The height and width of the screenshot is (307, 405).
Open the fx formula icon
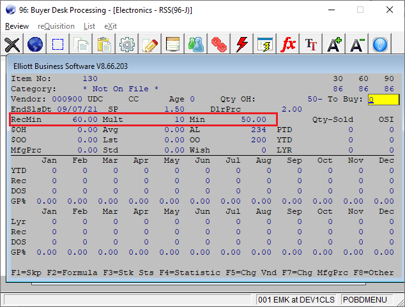288,45
